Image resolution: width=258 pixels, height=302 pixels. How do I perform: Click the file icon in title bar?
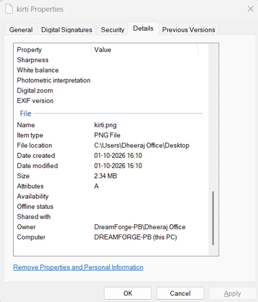coord(9,9)
